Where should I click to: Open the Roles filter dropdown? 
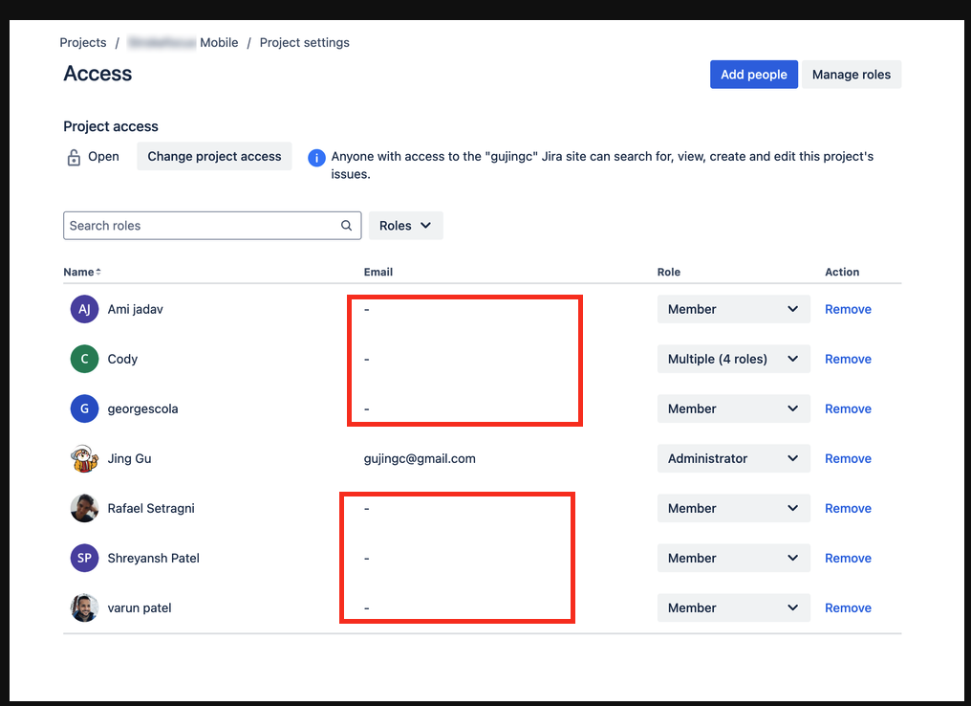click(405, 225)
